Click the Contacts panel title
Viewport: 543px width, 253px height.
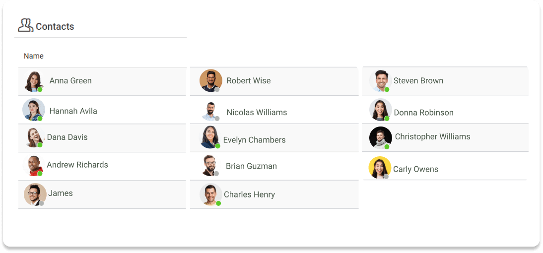pos(55,27)
